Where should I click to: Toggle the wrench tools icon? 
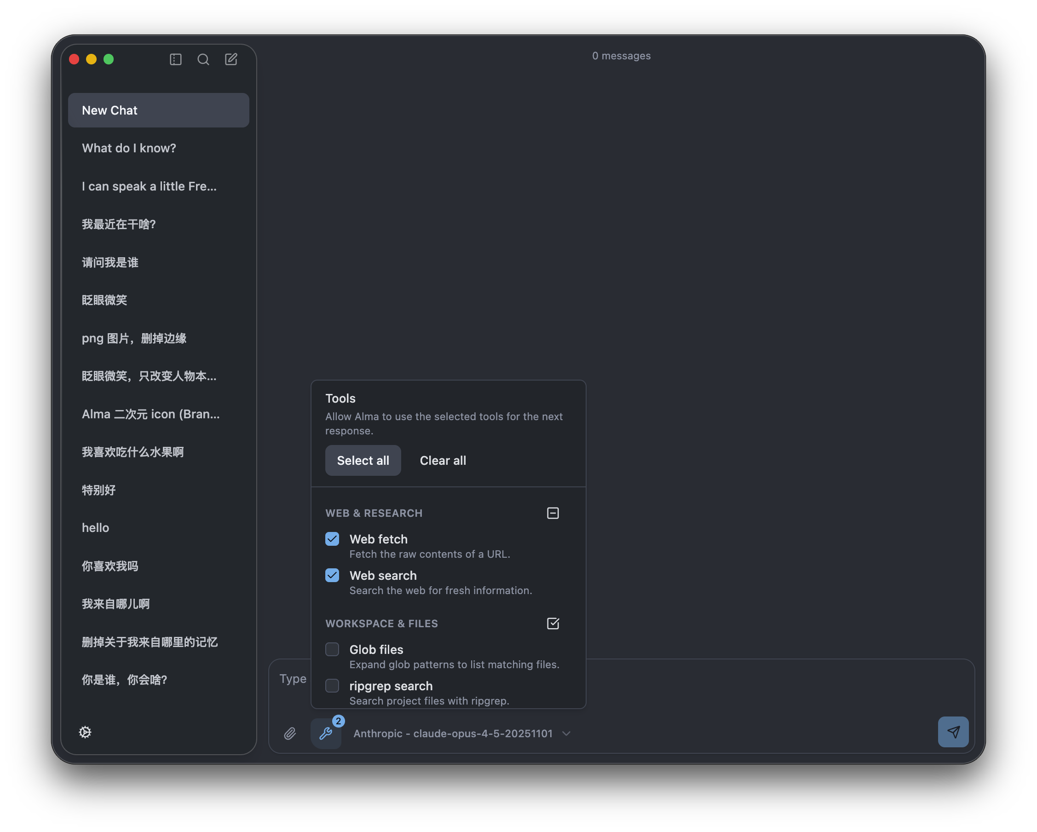tap(326, 734)
